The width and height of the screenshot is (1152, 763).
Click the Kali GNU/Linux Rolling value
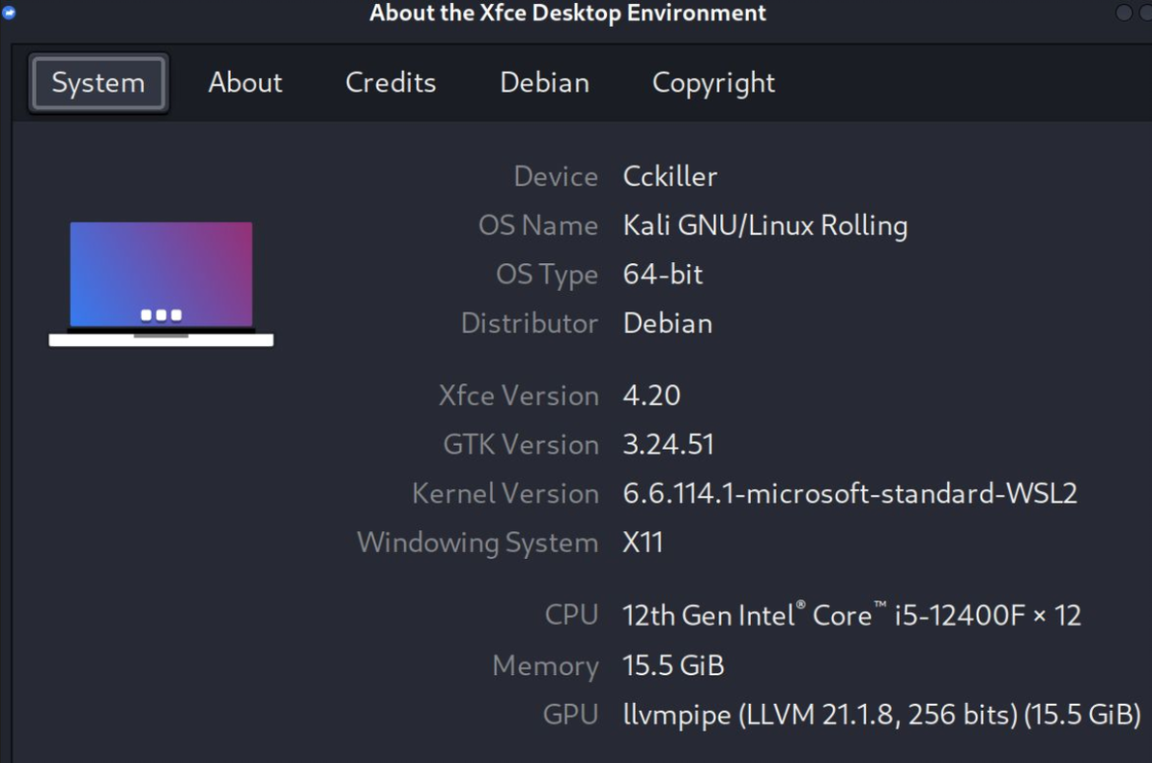(764, 225)
